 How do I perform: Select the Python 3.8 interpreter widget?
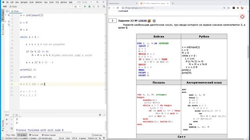point(93,138)
